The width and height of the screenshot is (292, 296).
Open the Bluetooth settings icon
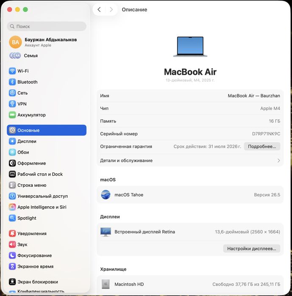pos(12,82)
